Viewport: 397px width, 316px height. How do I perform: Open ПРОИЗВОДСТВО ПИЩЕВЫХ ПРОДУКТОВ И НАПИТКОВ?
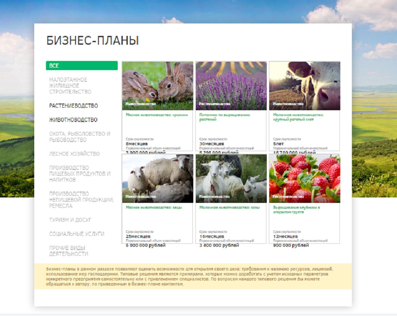80,174
